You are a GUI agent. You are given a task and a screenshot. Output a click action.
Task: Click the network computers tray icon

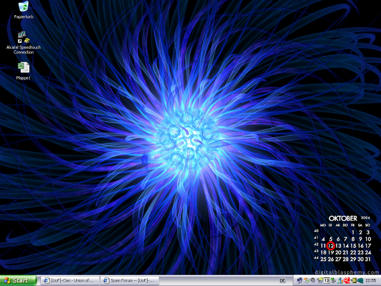(299, 281)
